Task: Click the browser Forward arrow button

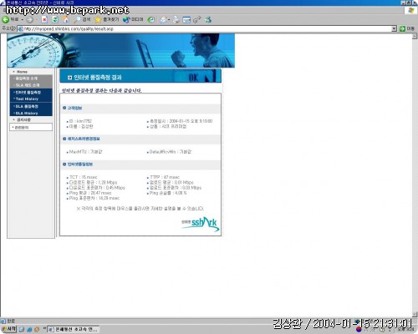Action: [x=29, y=20]
